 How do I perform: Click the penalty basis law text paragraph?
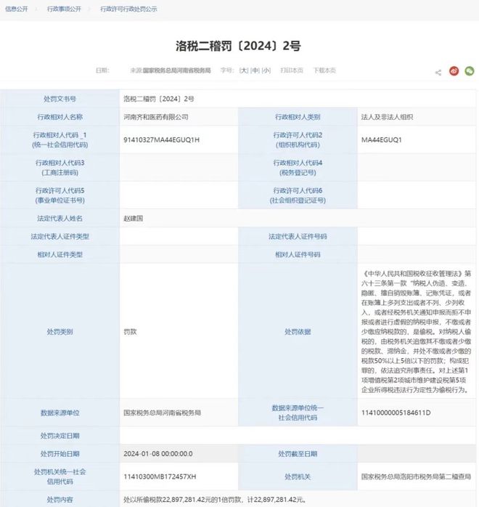417,331
